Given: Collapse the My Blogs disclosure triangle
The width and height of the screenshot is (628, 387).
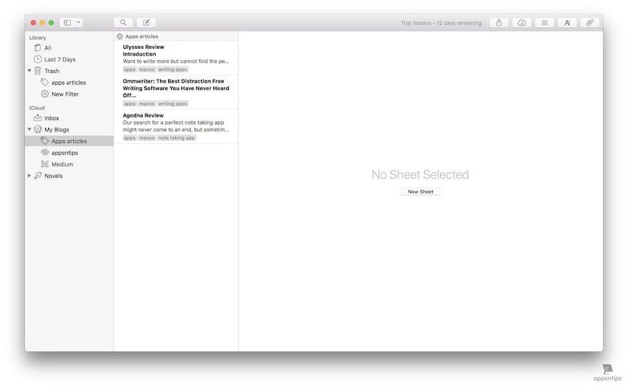Looking at the screenshot, I should tap(29, 129).
